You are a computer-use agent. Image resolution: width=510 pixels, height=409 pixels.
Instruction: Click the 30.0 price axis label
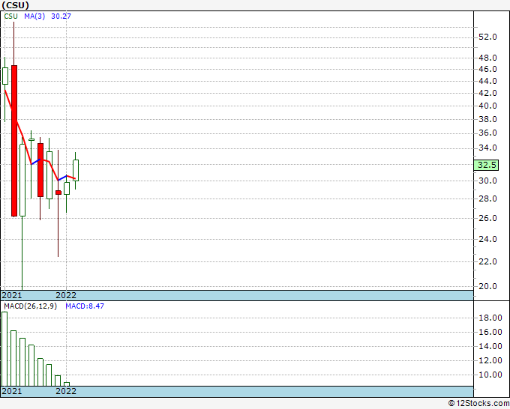(488, 181)
